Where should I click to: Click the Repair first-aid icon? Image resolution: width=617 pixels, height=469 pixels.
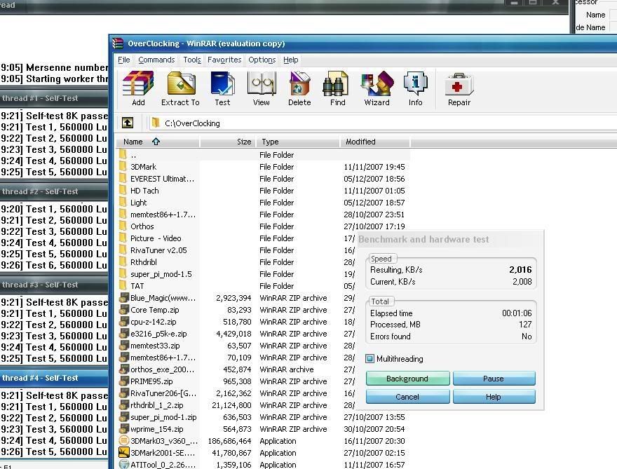459,84
